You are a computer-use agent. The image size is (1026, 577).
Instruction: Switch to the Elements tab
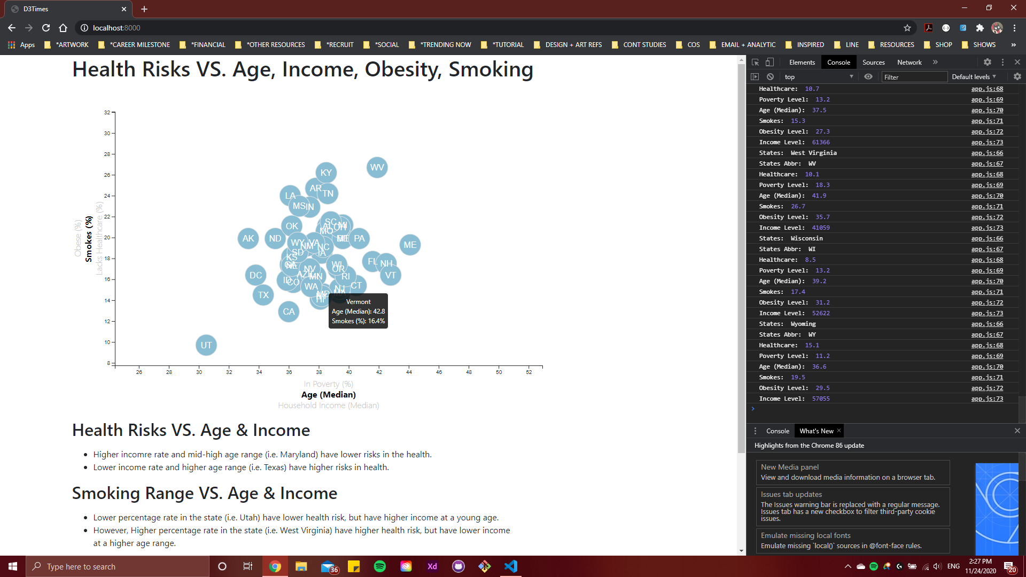click(802, 63)
